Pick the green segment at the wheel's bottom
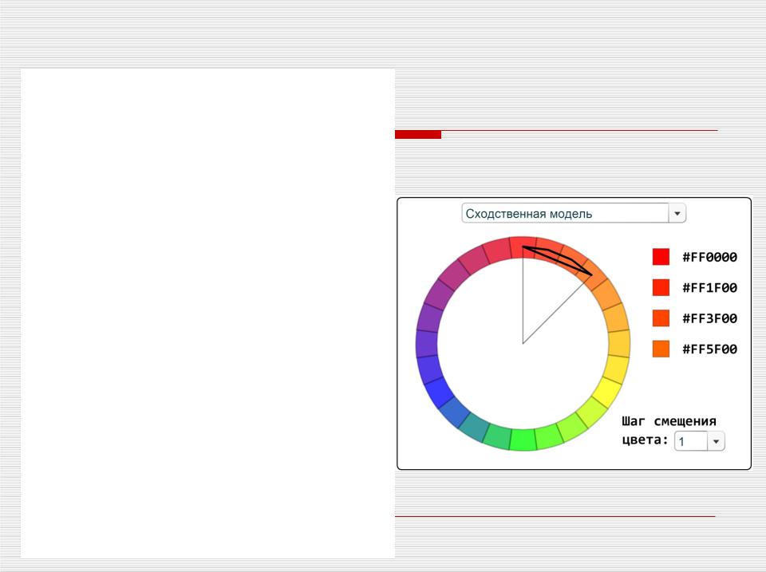The height and width of the screenshot is (572, 766). click(523, 440)
